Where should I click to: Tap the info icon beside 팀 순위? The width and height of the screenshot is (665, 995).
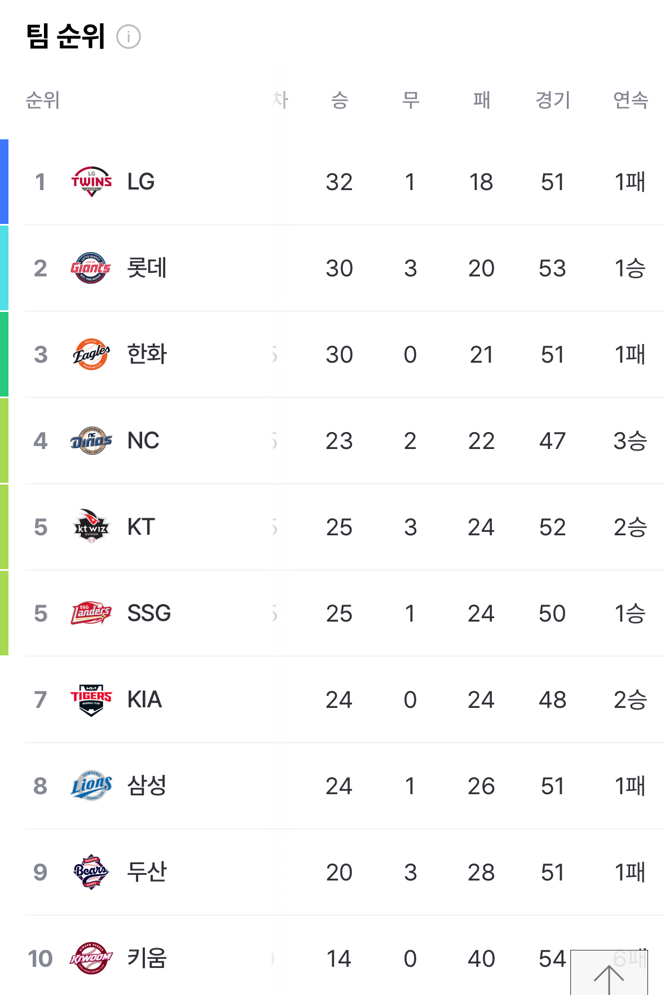click(129, 37)
